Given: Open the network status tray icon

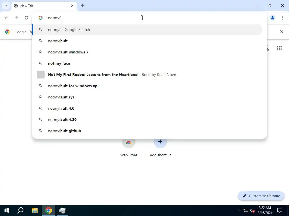Looking at the screenshot, I should [246, 210].
